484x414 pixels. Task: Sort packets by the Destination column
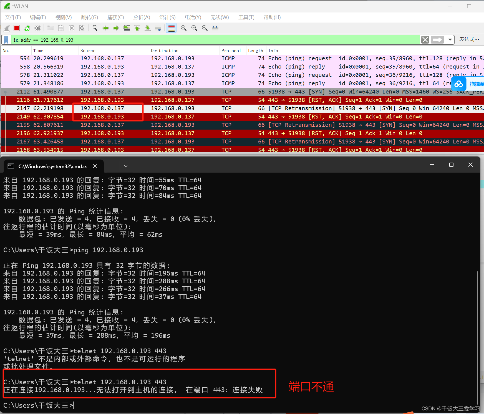[184, 51]
